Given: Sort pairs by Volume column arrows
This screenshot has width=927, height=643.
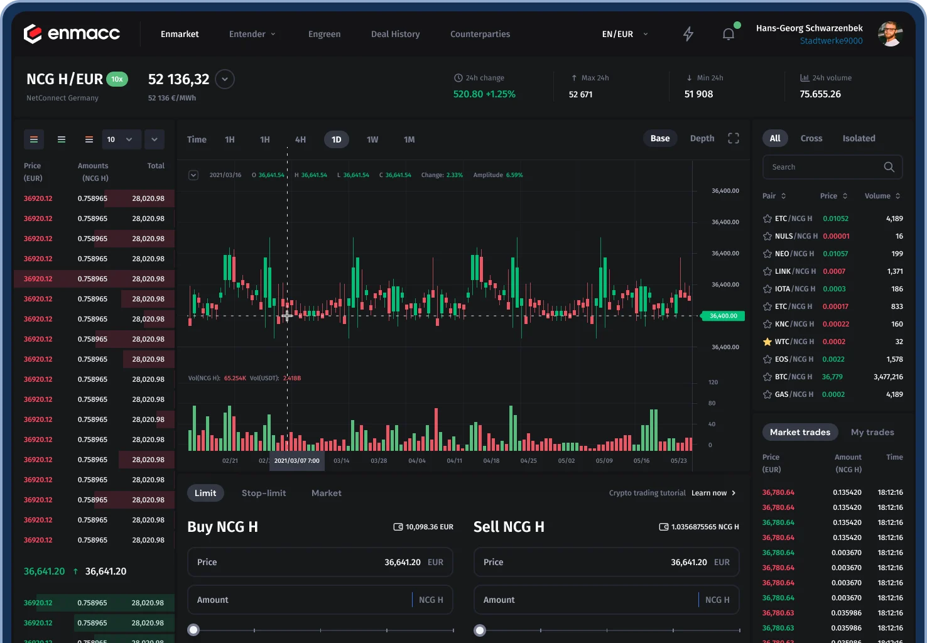Looking at the screenshot, I should (898, 196).
